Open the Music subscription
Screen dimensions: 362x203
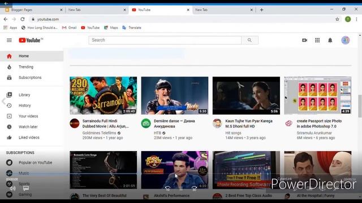click(32, 173)
